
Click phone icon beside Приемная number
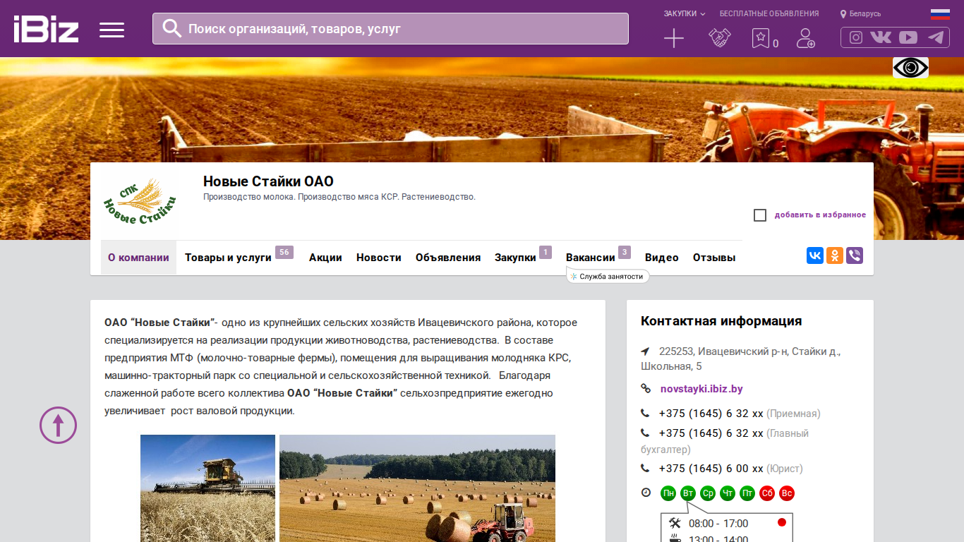[x=645, y=414]
